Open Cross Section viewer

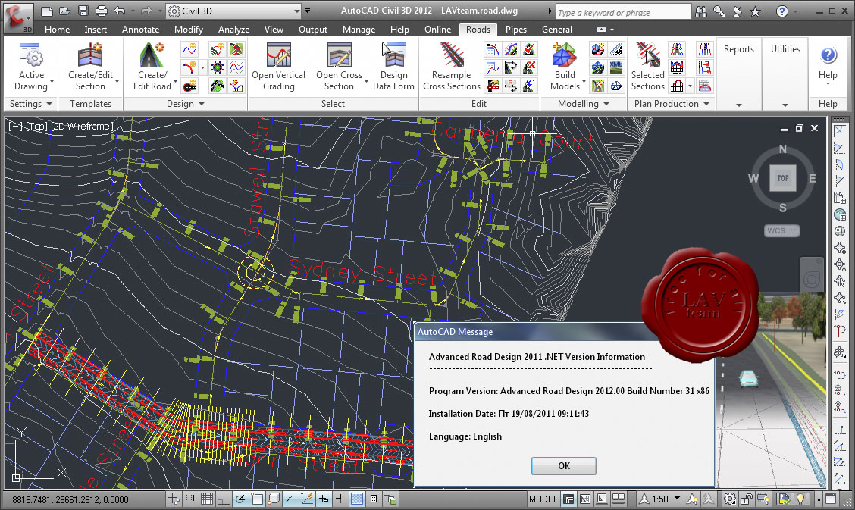pyautogui.click(x=339, y=67)
